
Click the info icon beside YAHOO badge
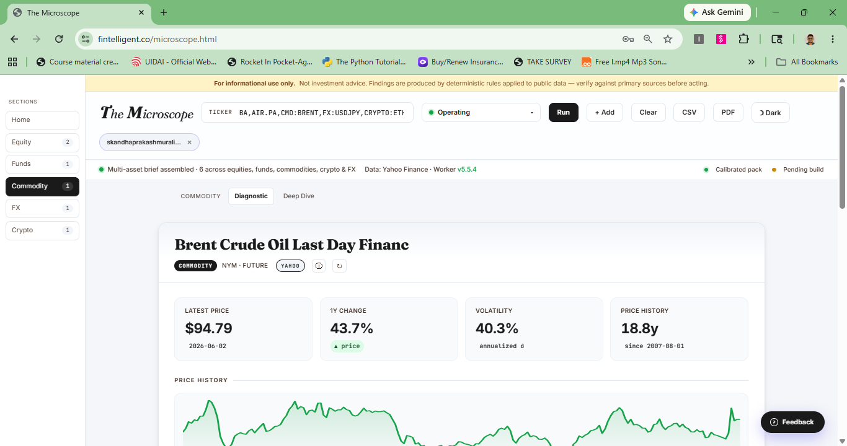(319, 266)
